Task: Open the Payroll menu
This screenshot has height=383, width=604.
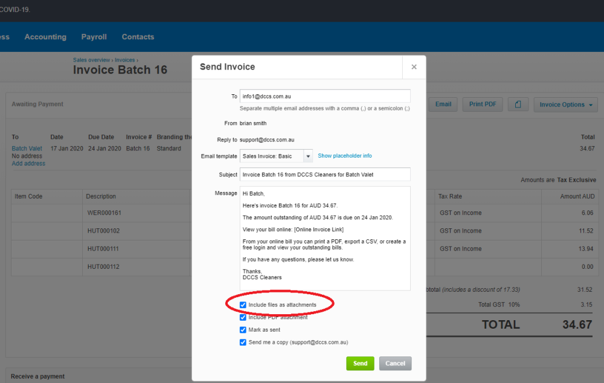Action: 94,37
